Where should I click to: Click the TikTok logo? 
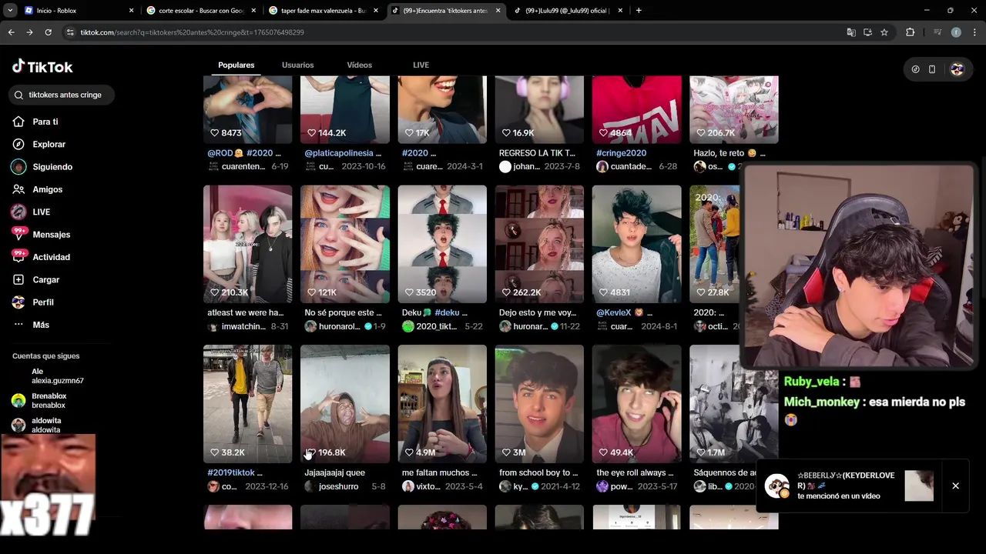coord(42,67)
